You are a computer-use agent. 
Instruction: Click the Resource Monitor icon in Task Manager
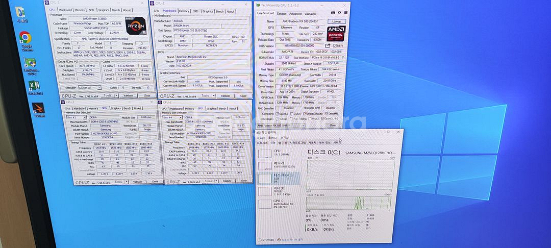click(279, 239)
